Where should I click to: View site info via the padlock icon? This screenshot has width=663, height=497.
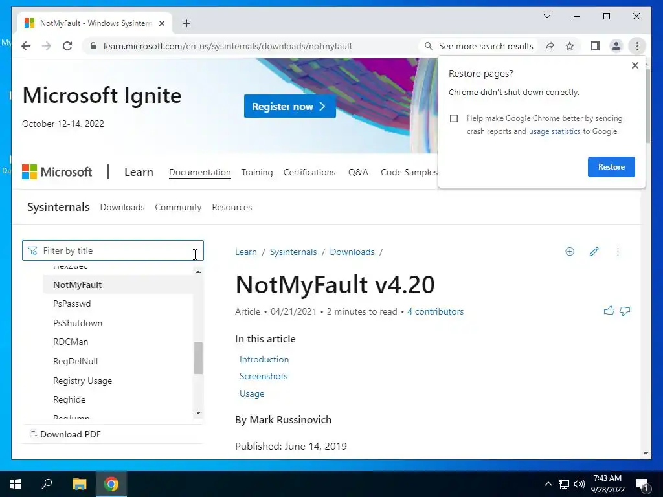(x=93, y=46)
